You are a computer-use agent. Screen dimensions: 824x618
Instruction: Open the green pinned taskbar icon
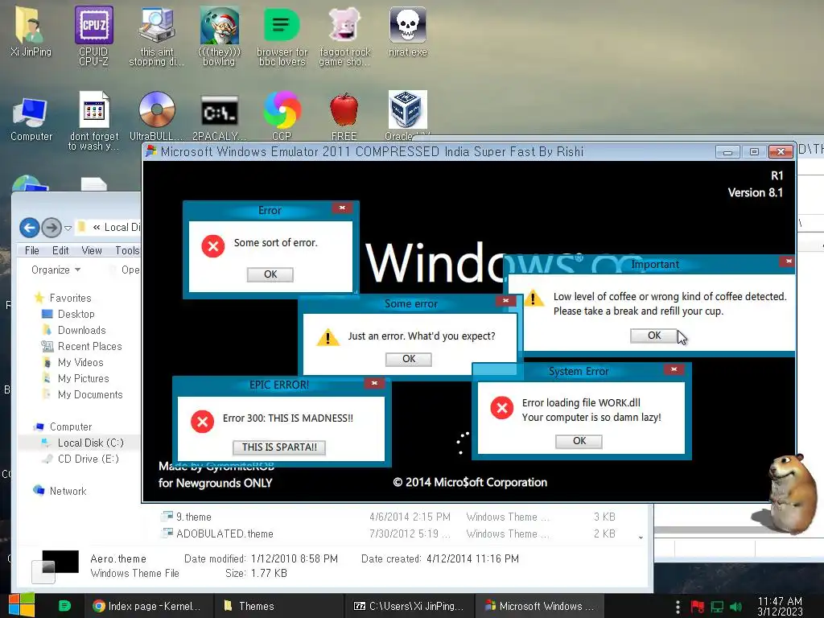point(64,606)
